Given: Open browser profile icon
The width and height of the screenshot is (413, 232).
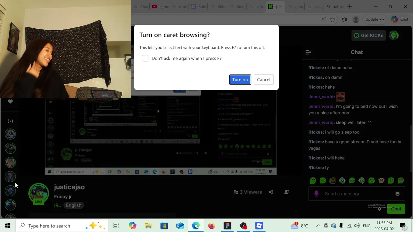Looking at the screenshot, I should coord(356,19).
